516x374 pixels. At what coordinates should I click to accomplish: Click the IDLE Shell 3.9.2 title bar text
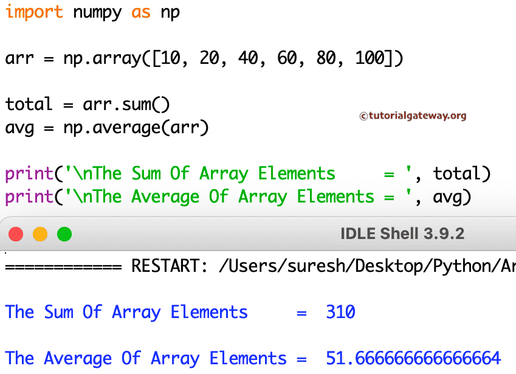pos(402,234)
